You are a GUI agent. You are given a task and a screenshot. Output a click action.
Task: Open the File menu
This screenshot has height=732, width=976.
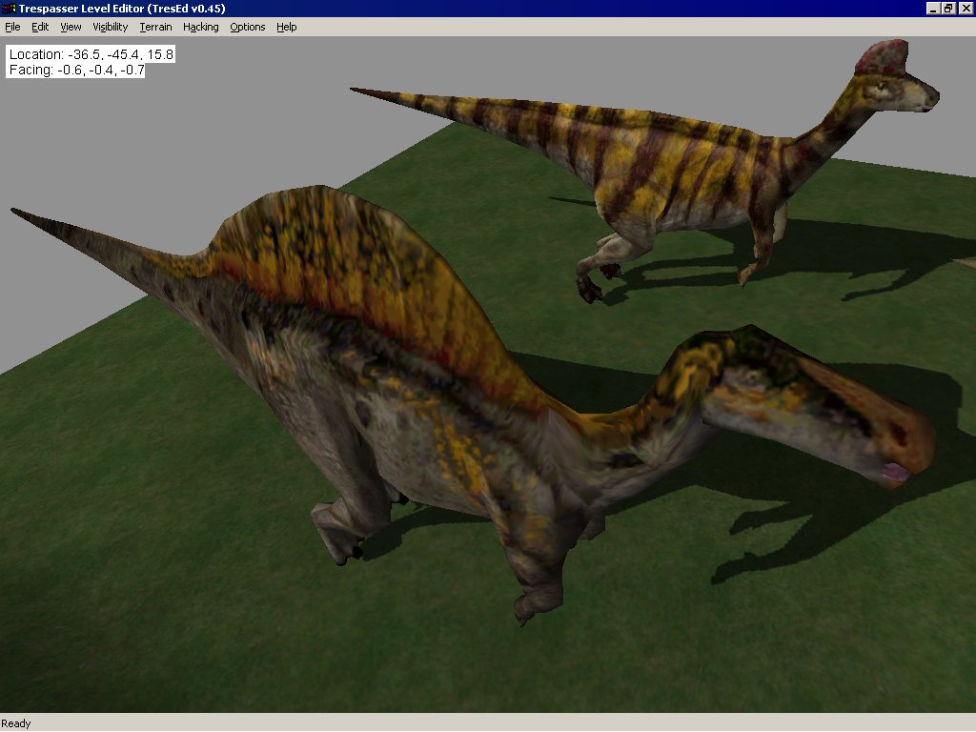point(12,27)
